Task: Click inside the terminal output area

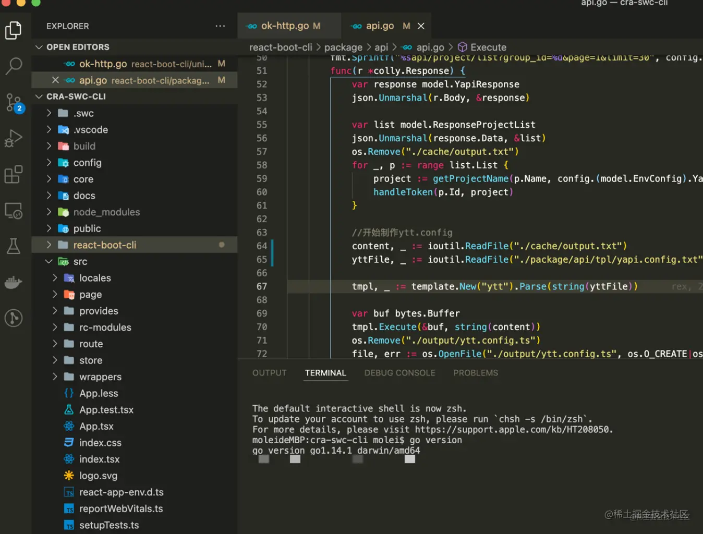Action: tap(469, 485)
